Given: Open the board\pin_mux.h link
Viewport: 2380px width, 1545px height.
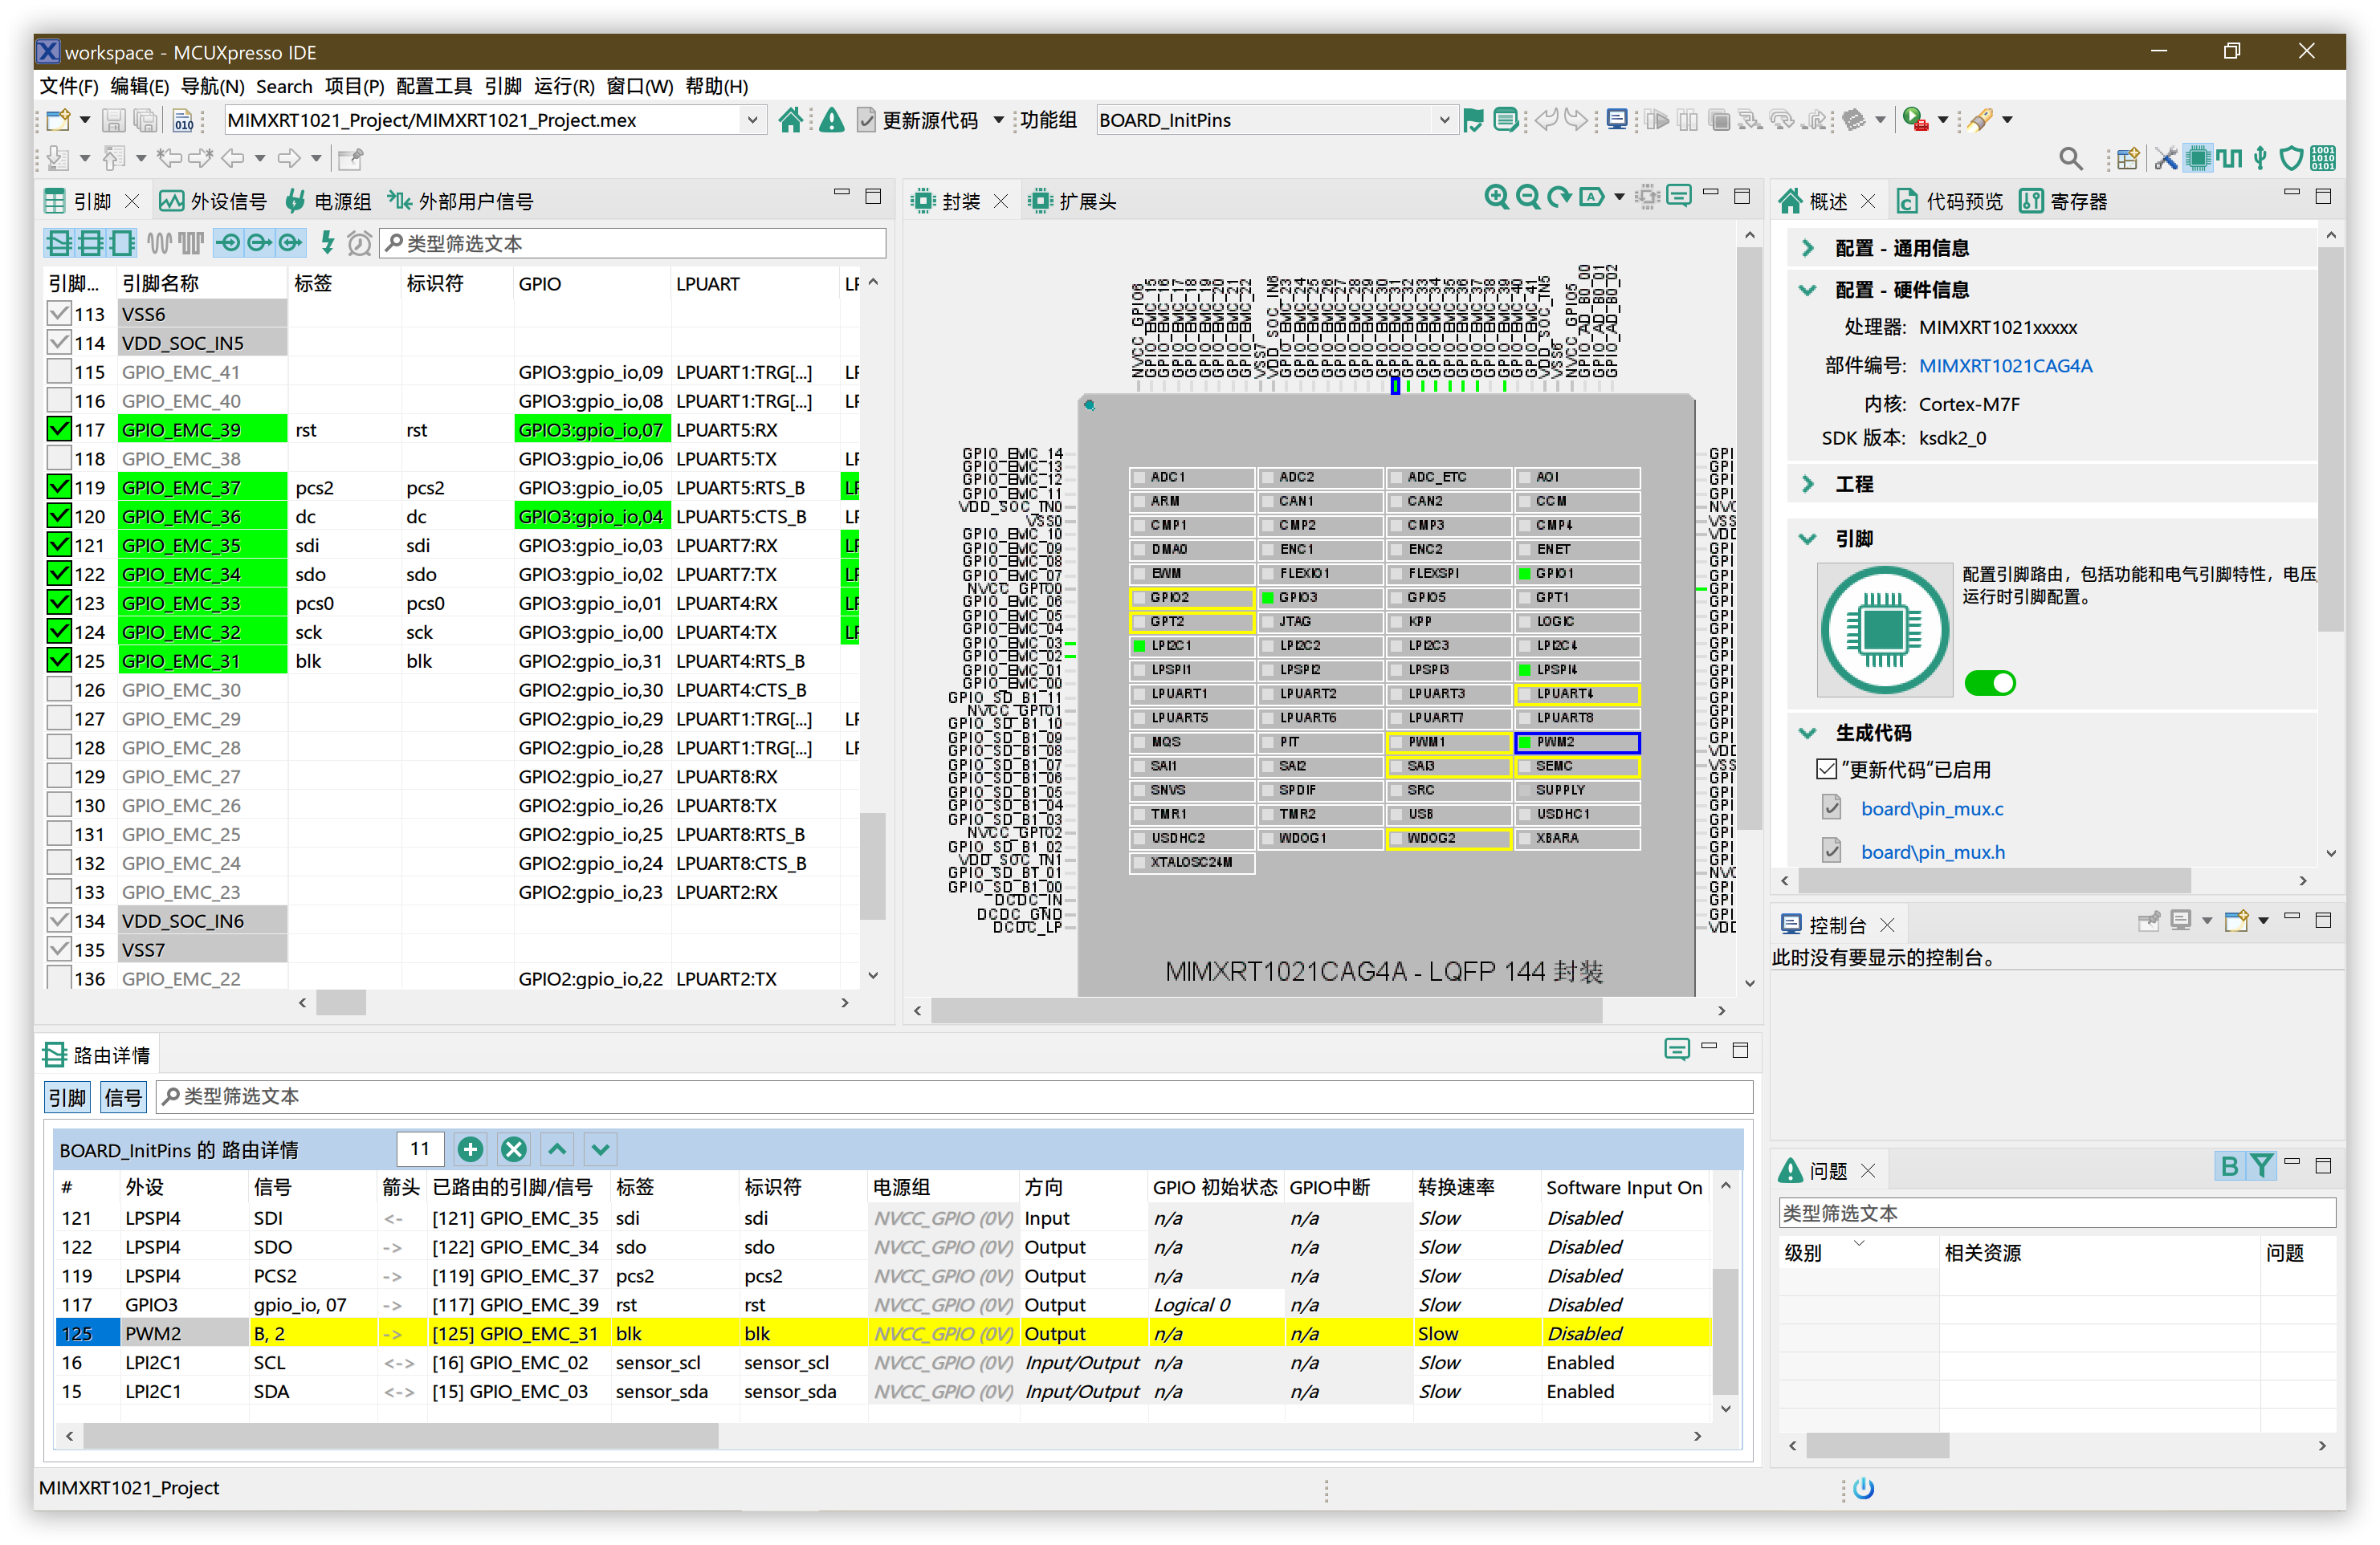Looking at the screenshot, I should [x=1932, y=852].
